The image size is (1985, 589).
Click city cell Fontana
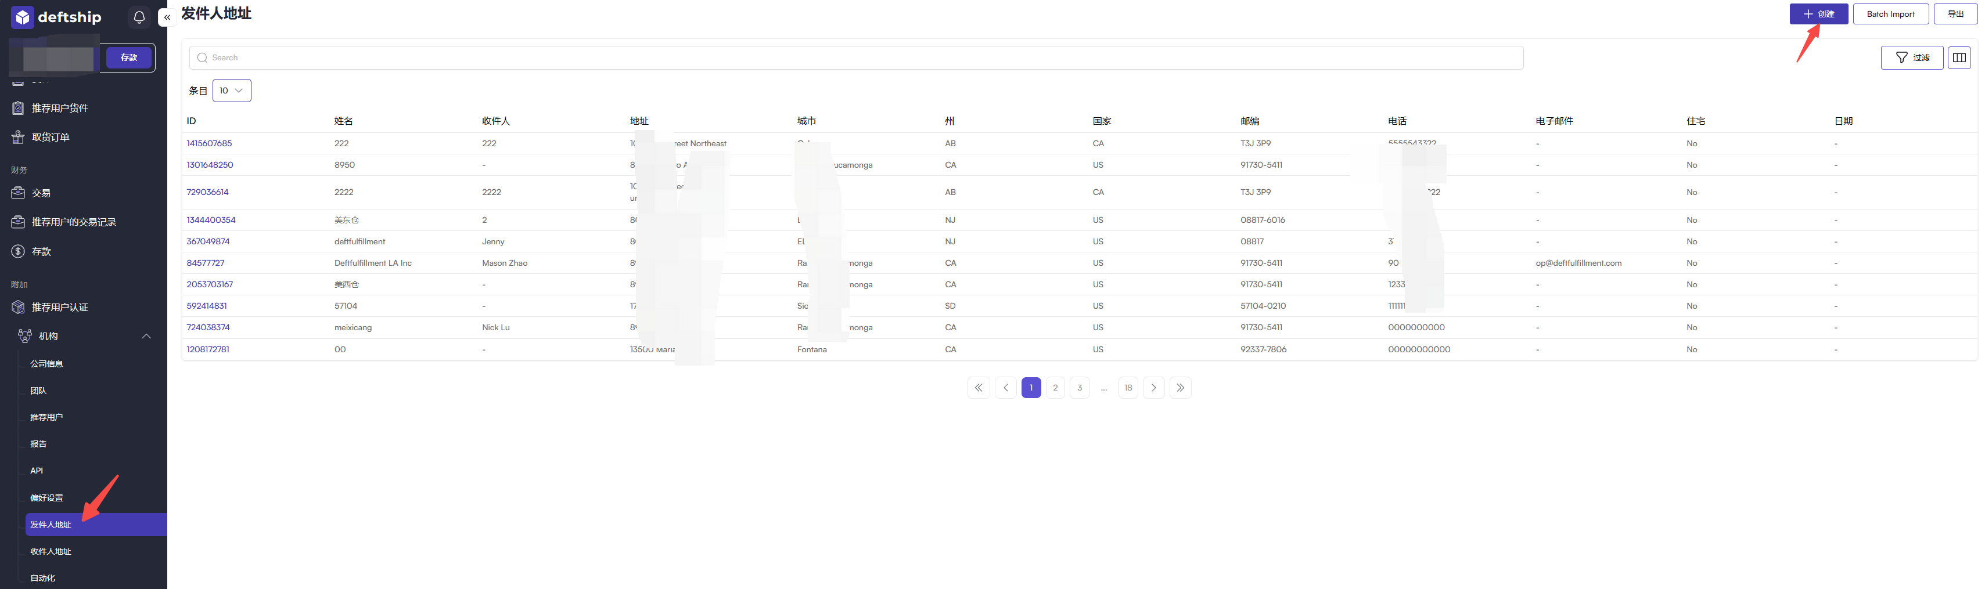tap(812, 349)
